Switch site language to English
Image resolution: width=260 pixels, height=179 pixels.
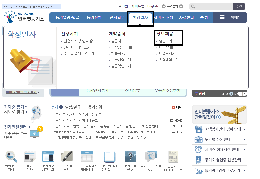coord(152,6)
